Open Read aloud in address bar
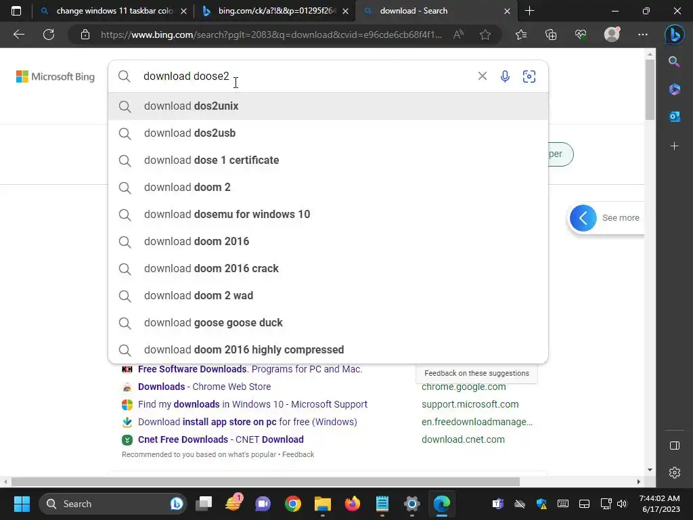This screenshot has width=693, height=520. tap(459, 35)
